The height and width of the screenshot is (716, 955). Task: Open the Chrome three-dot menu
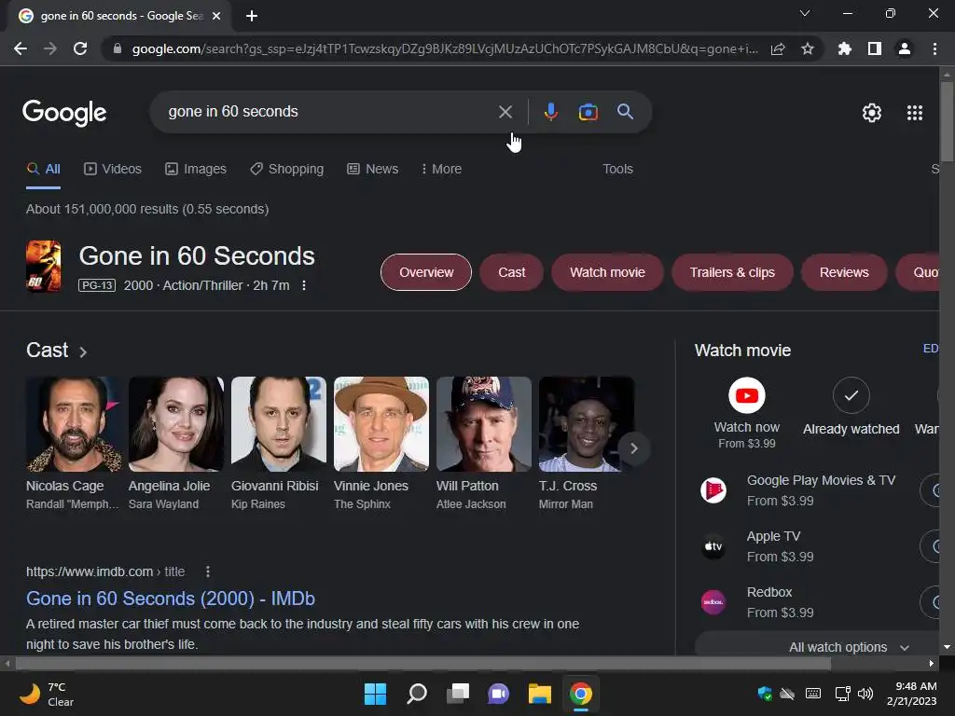point(934,48)
